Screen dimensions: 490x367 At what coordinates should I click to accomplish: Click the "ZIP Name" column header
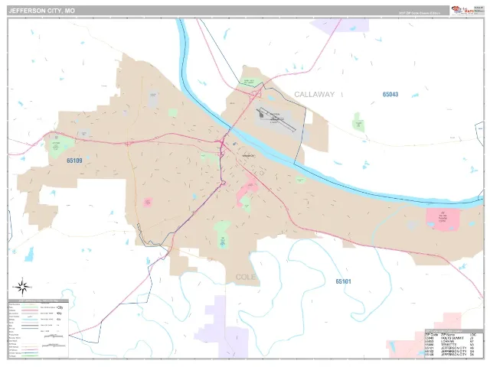coord(447,335)
